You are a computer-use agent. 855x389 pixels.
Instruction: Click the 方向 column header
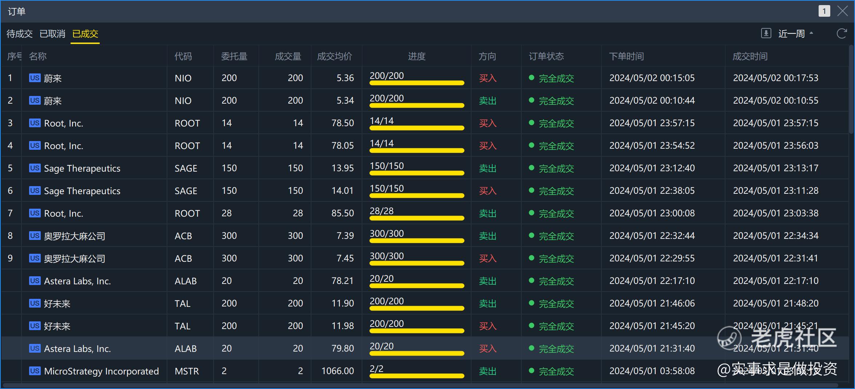[487, 56]
